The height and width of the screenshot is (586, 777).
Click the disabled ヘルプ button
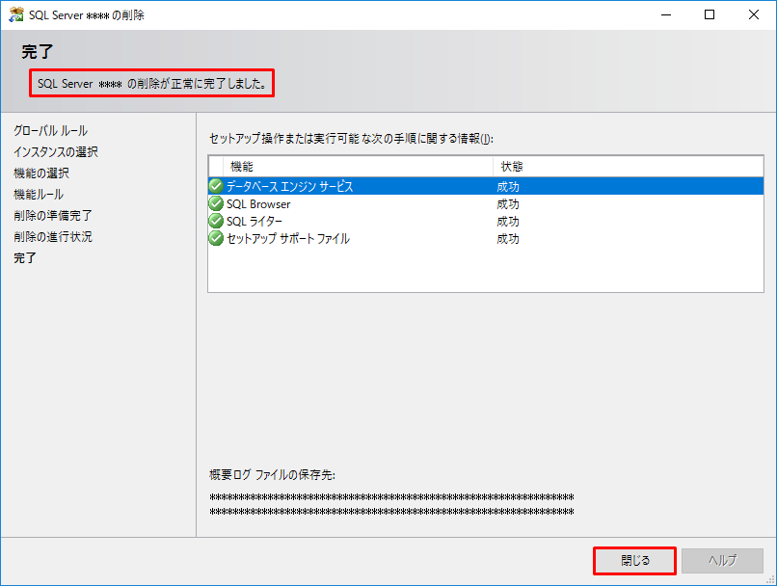[x=722, y=561]
